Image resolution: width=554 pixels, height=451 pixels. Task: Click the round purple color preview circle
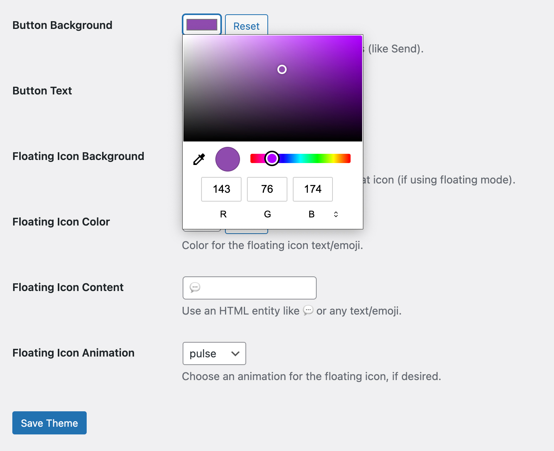[228, 159]
